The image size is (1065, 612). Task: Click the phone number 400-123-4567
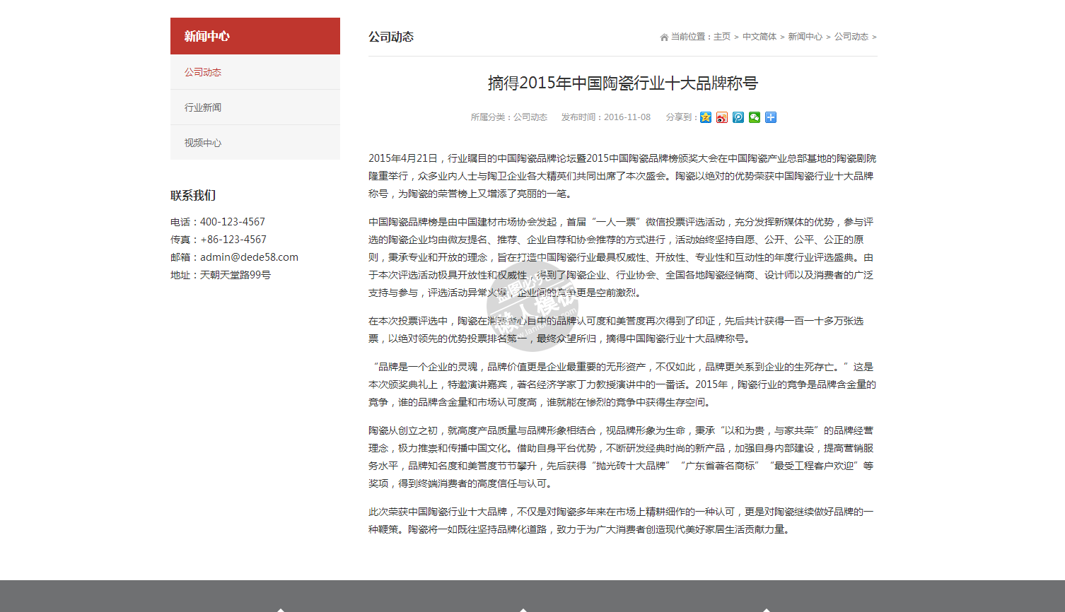pyautogui.click(x=233, y=222)
